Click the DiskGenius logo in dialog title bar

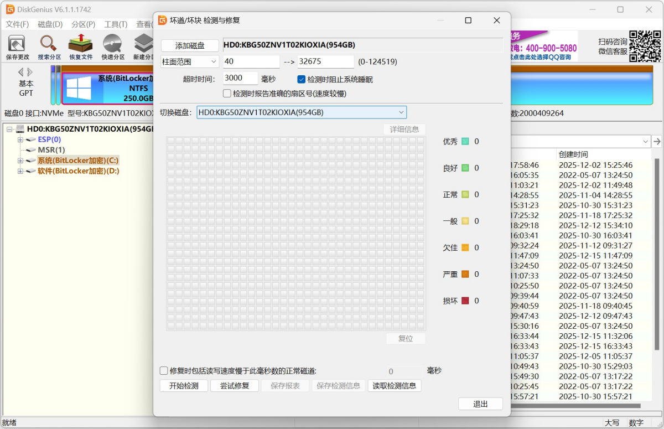pyautogui.click(x=162, y=20)
